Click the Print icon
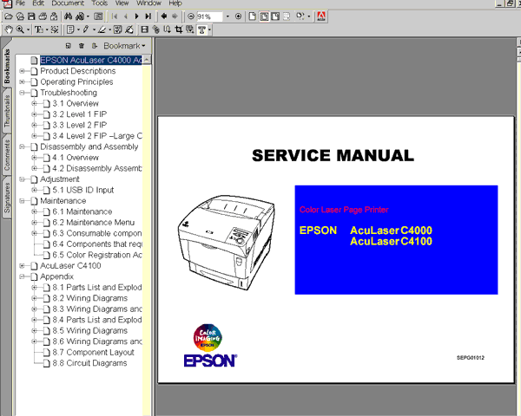Image resolution: width=521 pixels, height=416 pixels. pyautogui.click(x=43, y=16)
